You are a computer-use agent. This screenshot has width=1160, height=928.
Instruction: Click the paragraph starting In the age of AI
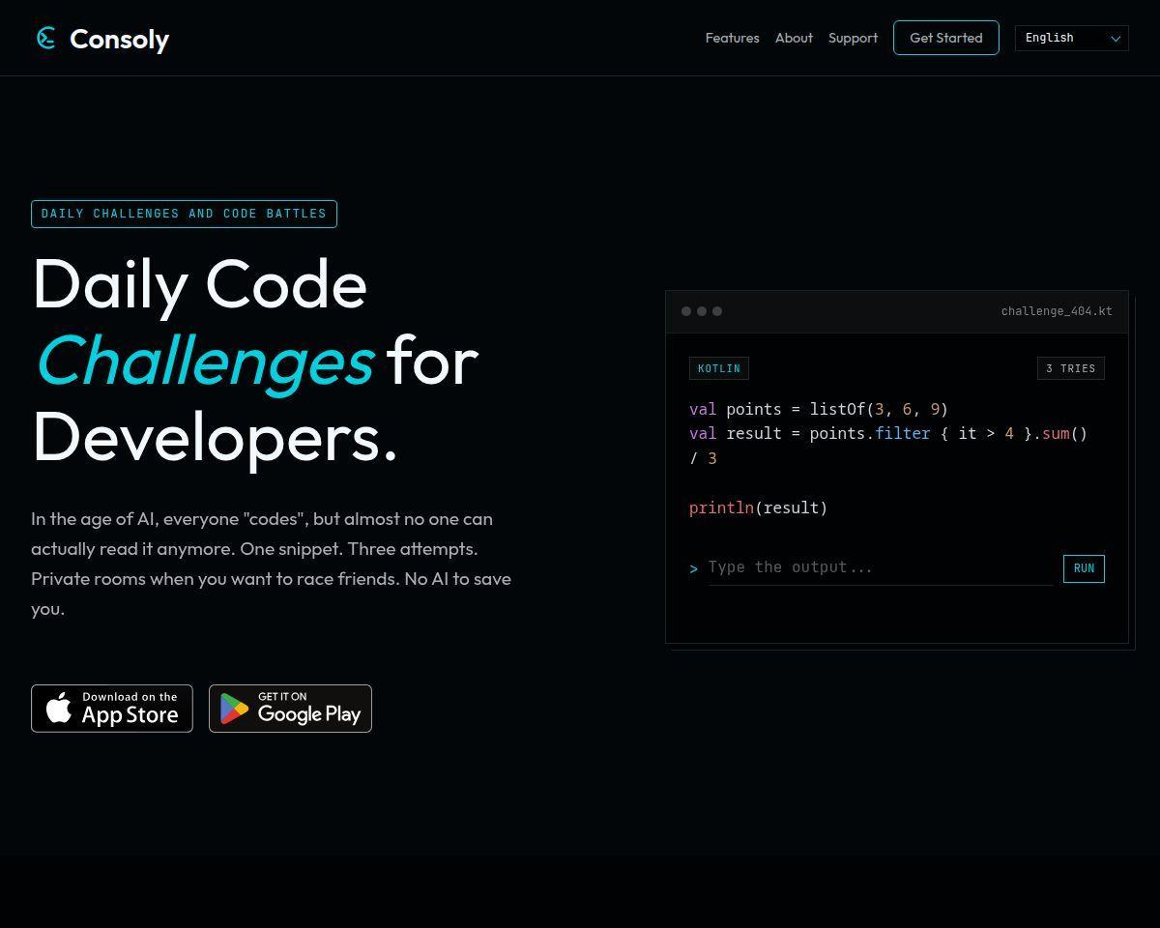(x=272, y=564)
